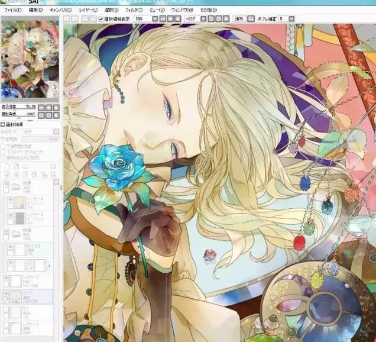Screen dimensions: 376x342
Task: Rotate canvas clockwise from the toolbar
Action: [x=219, y=19]
